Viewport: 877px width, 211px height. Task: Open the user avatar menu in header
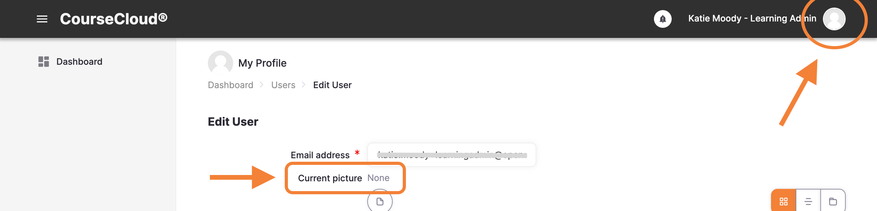(x=834, y=19)
